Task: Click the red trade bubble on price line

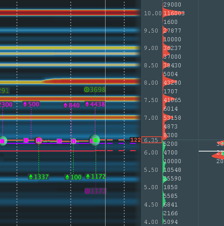Action: pyautogui.click(x=38, y=141)
